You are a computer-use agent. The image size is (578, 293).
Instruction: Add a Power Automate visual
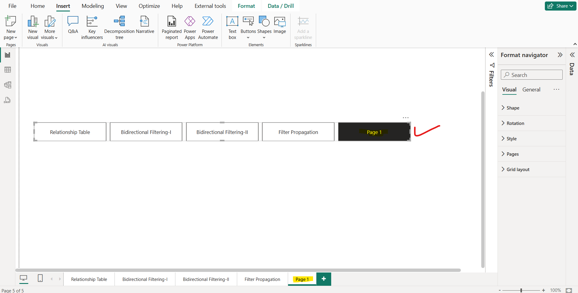208,27
